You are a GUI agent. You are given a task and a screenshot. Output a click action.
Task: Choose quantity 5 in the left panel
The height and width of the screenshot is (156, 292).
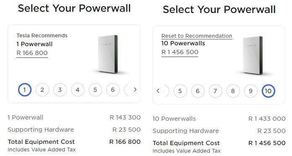pos(95,90)
